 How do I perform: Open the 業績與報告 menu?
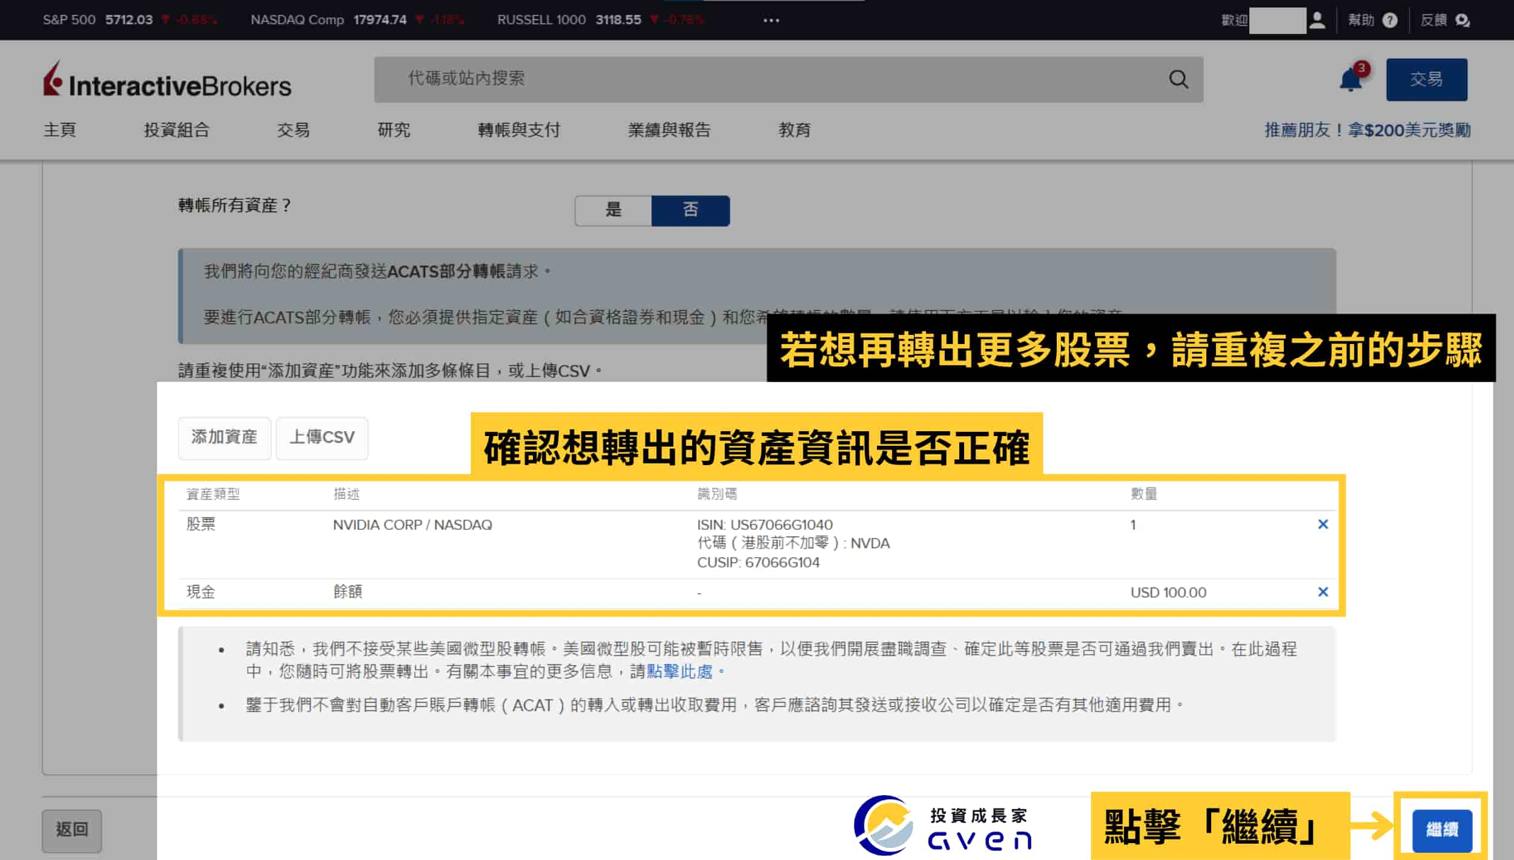click(669, 130)
